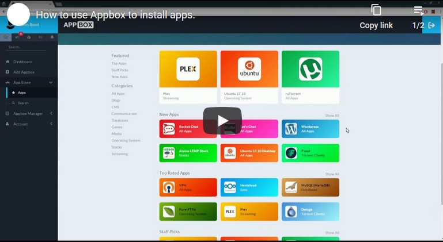Select the Deluge app icon
The height and width of the screenshot is (242, 443).
[x=291, y=212]
